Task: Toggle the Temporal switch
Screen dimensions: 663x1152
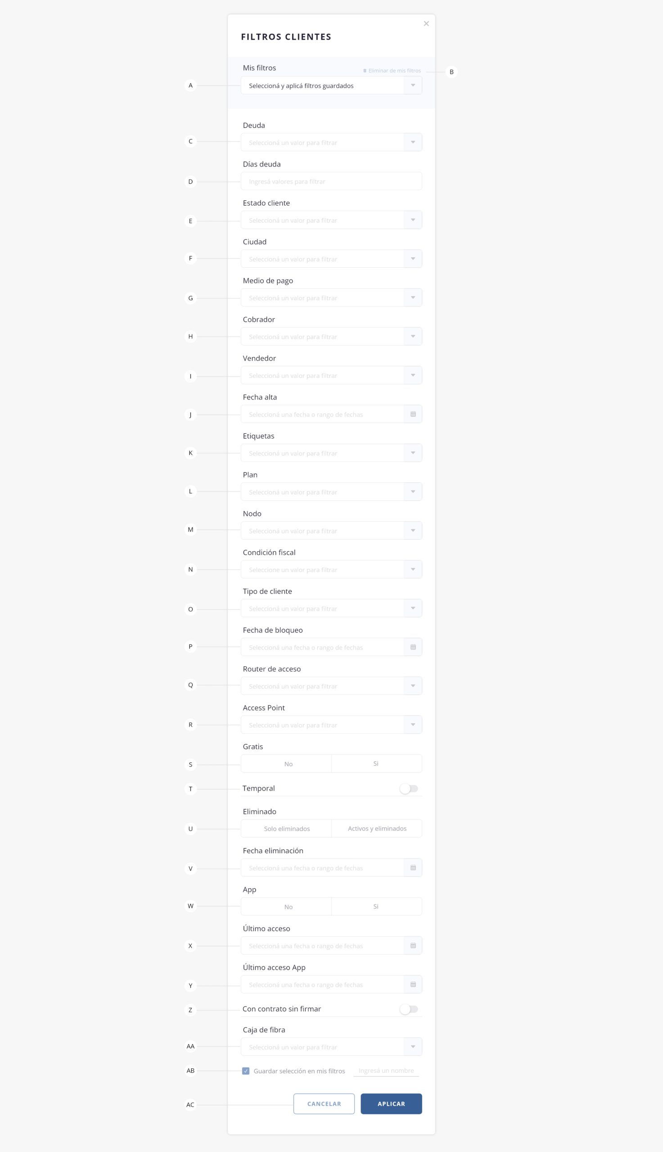Action: pyautogui.click(x=408, y=788)
